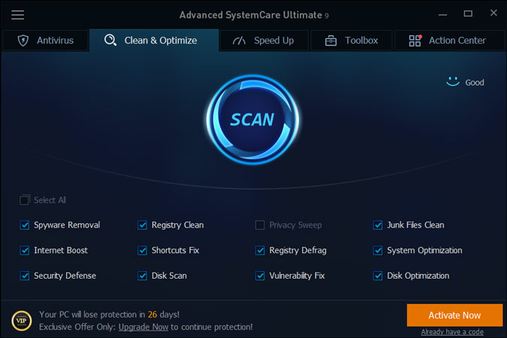Maximize the Advanced SystemCare window
The height and width of the screenshot is (338, 507).
468,14
